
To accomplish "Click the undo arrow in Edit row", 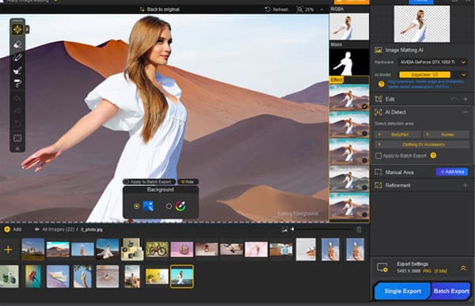I will [x=454, y=99].
